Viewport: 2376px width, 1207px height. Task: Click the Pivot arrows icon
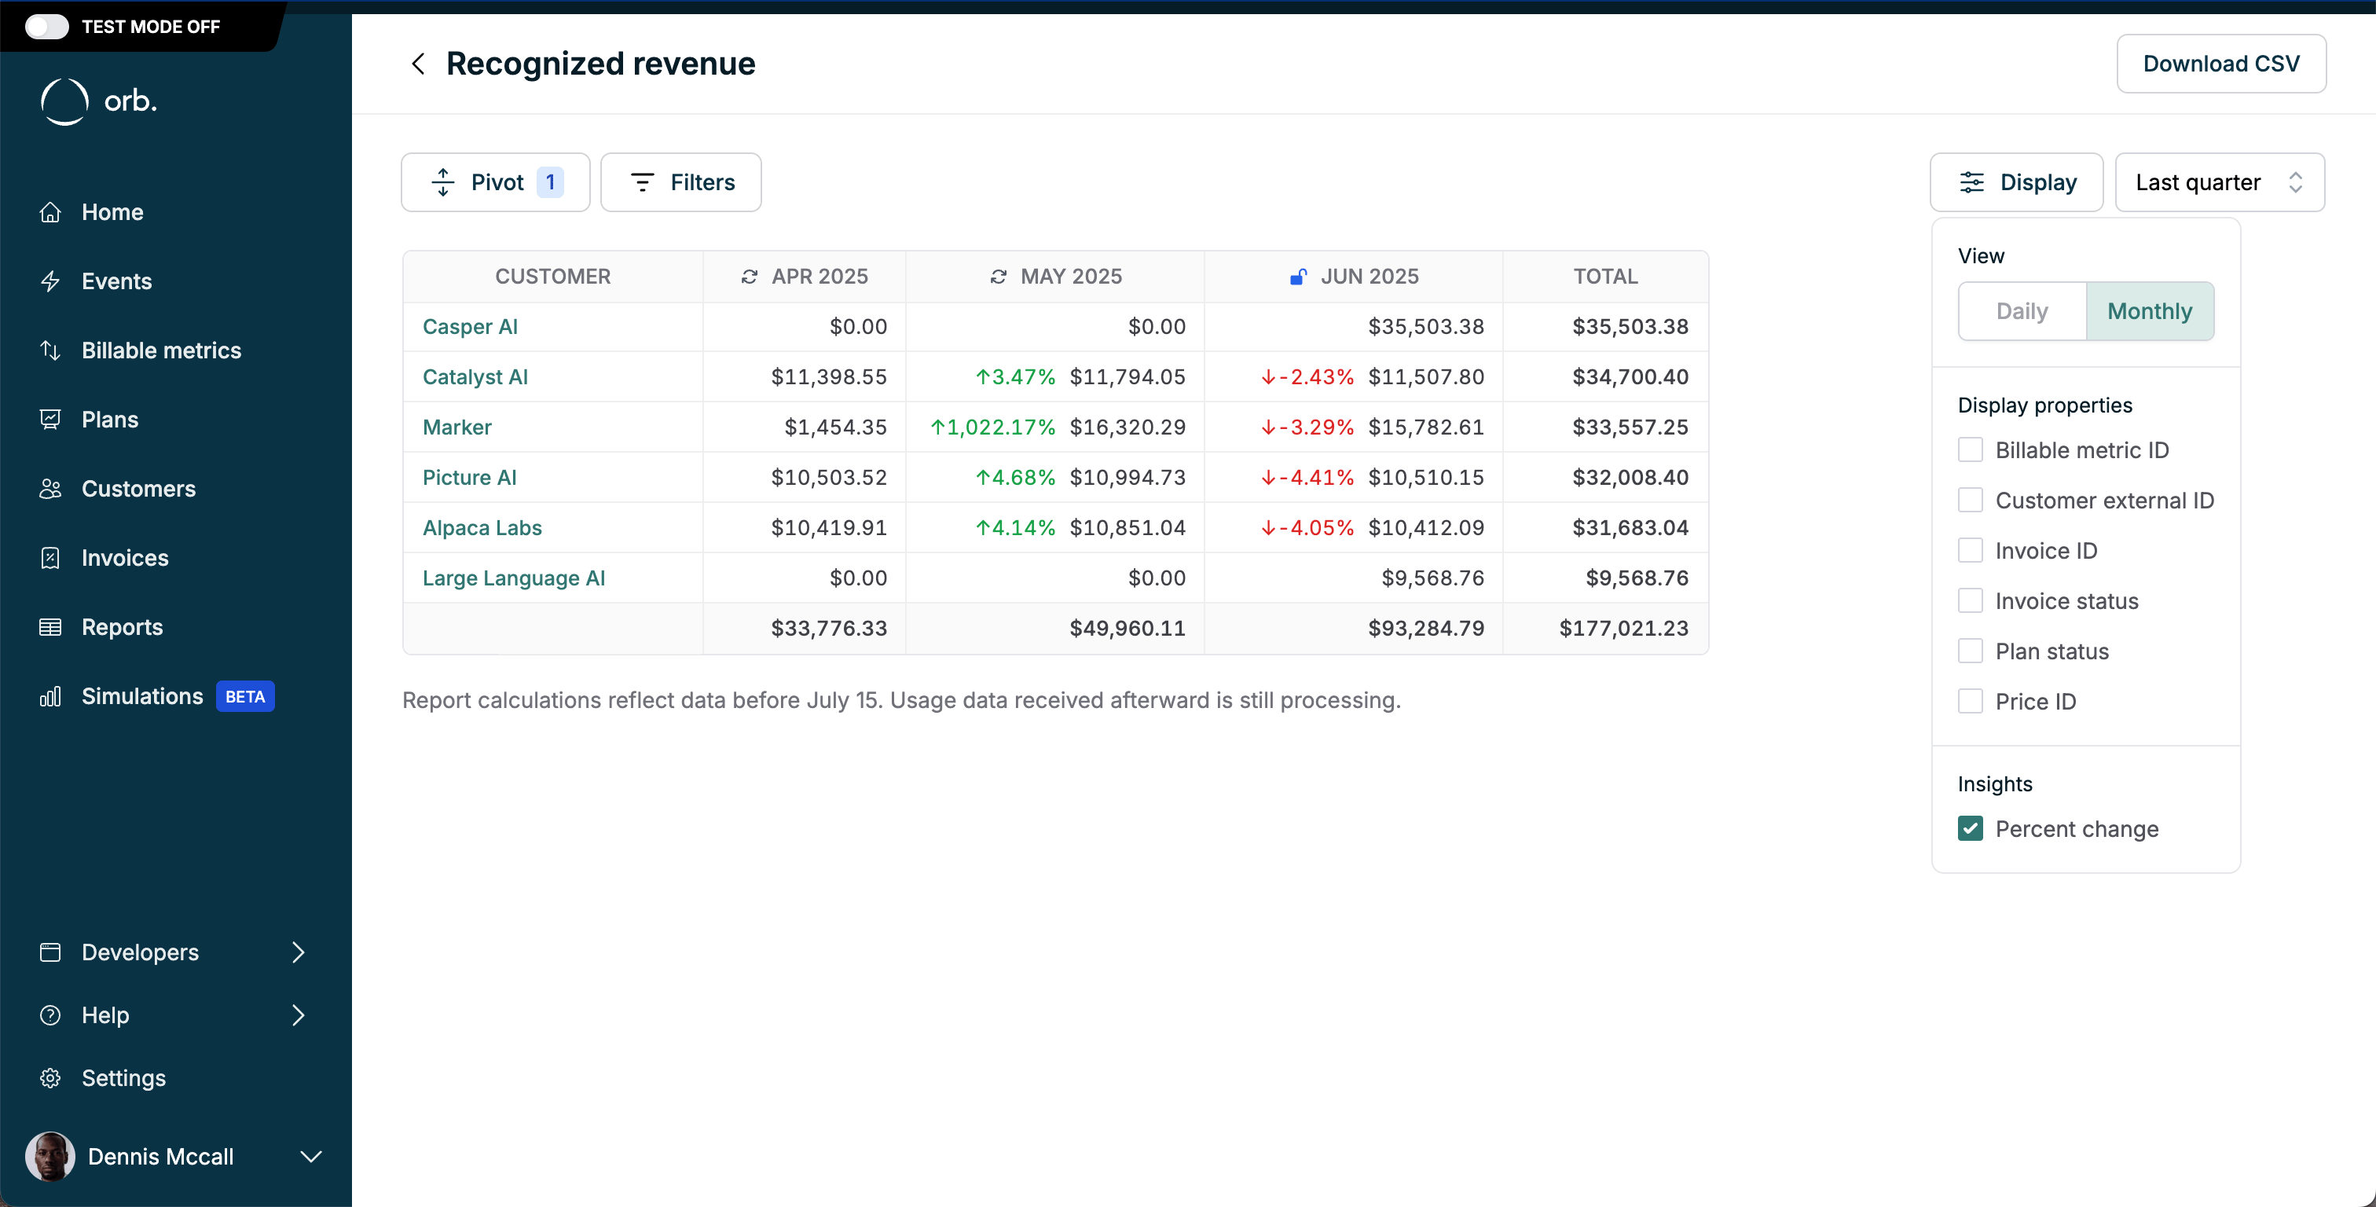coord(442,183)
